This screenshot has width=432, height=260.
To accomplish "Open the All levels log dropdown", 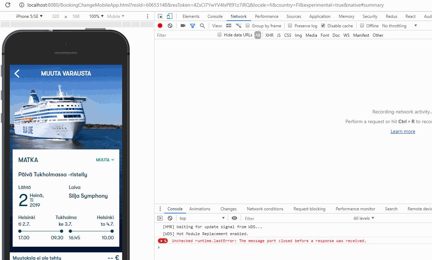I will pyautogui.click(x=364, y=218).
